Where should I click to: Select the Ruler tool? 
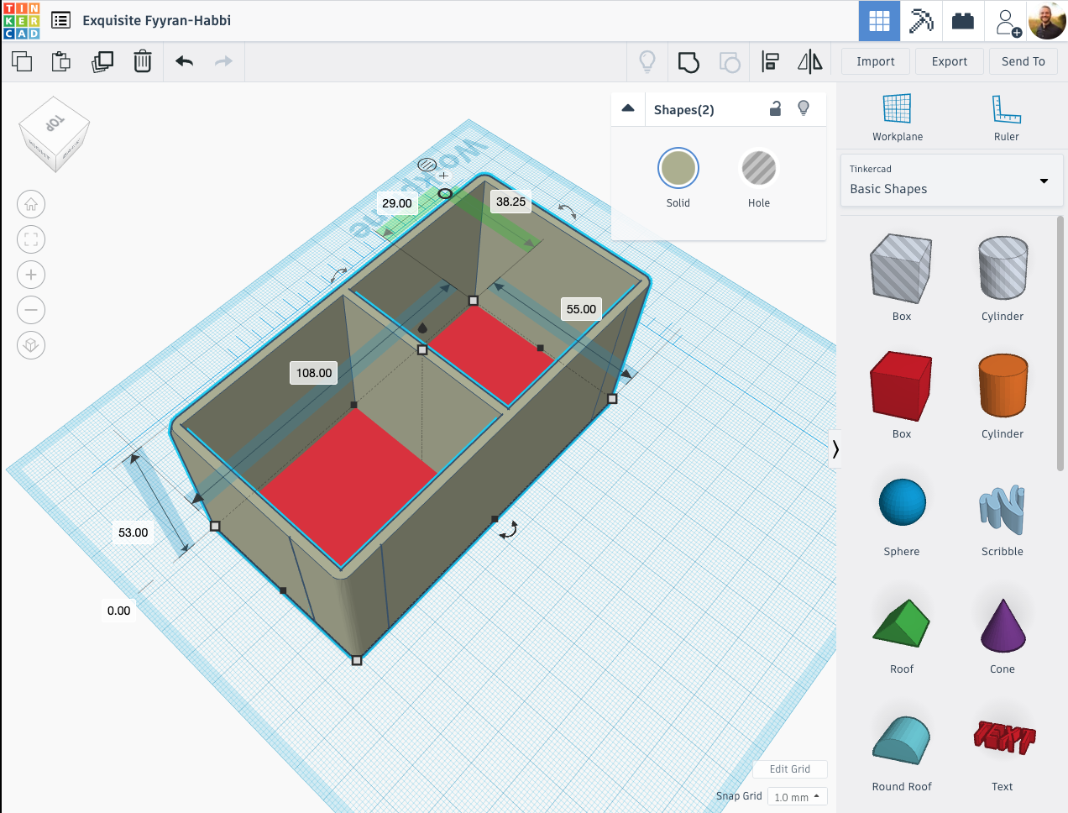(x=1006, y=118)
